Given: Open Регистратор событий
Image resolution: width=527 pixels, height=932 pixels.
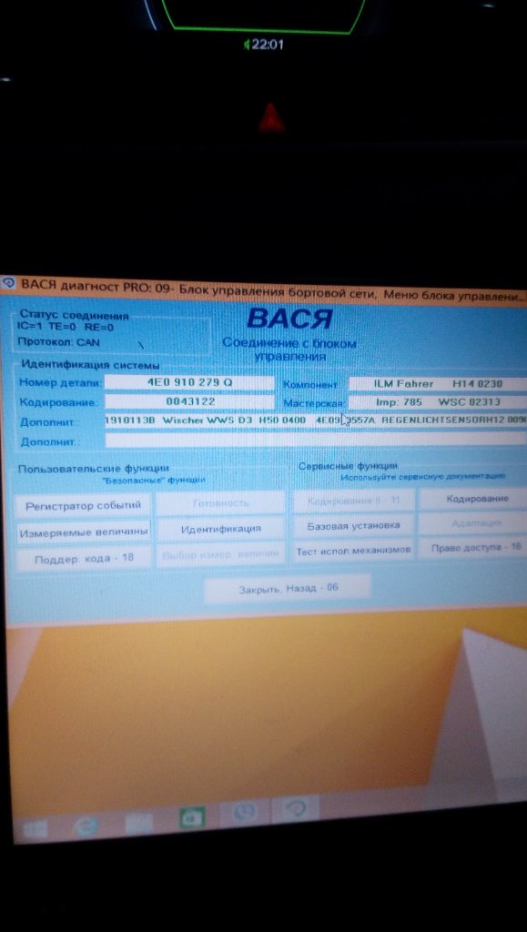Looking at the screenshot, I should coord(83,506).
